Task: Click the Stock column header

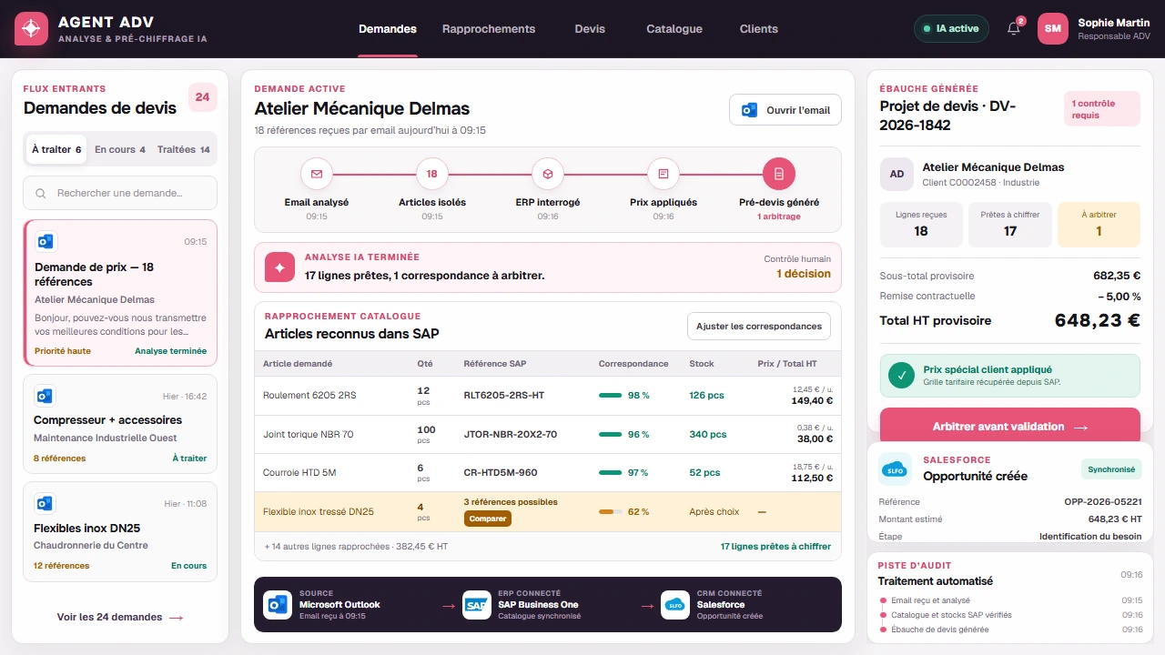Action: [x=702, y=364]
